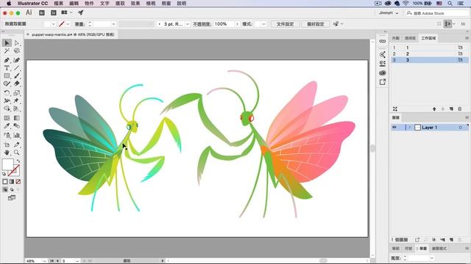This screenshot has width=471, height=264.
Task: Switch to Draw Normal mode
Action: coord(5,189)
